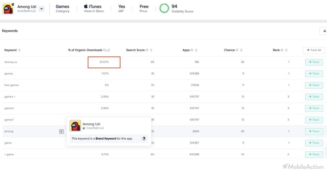
Task: Open the InnerSloth LLC developer link
Action: click(x=27, y=11)
